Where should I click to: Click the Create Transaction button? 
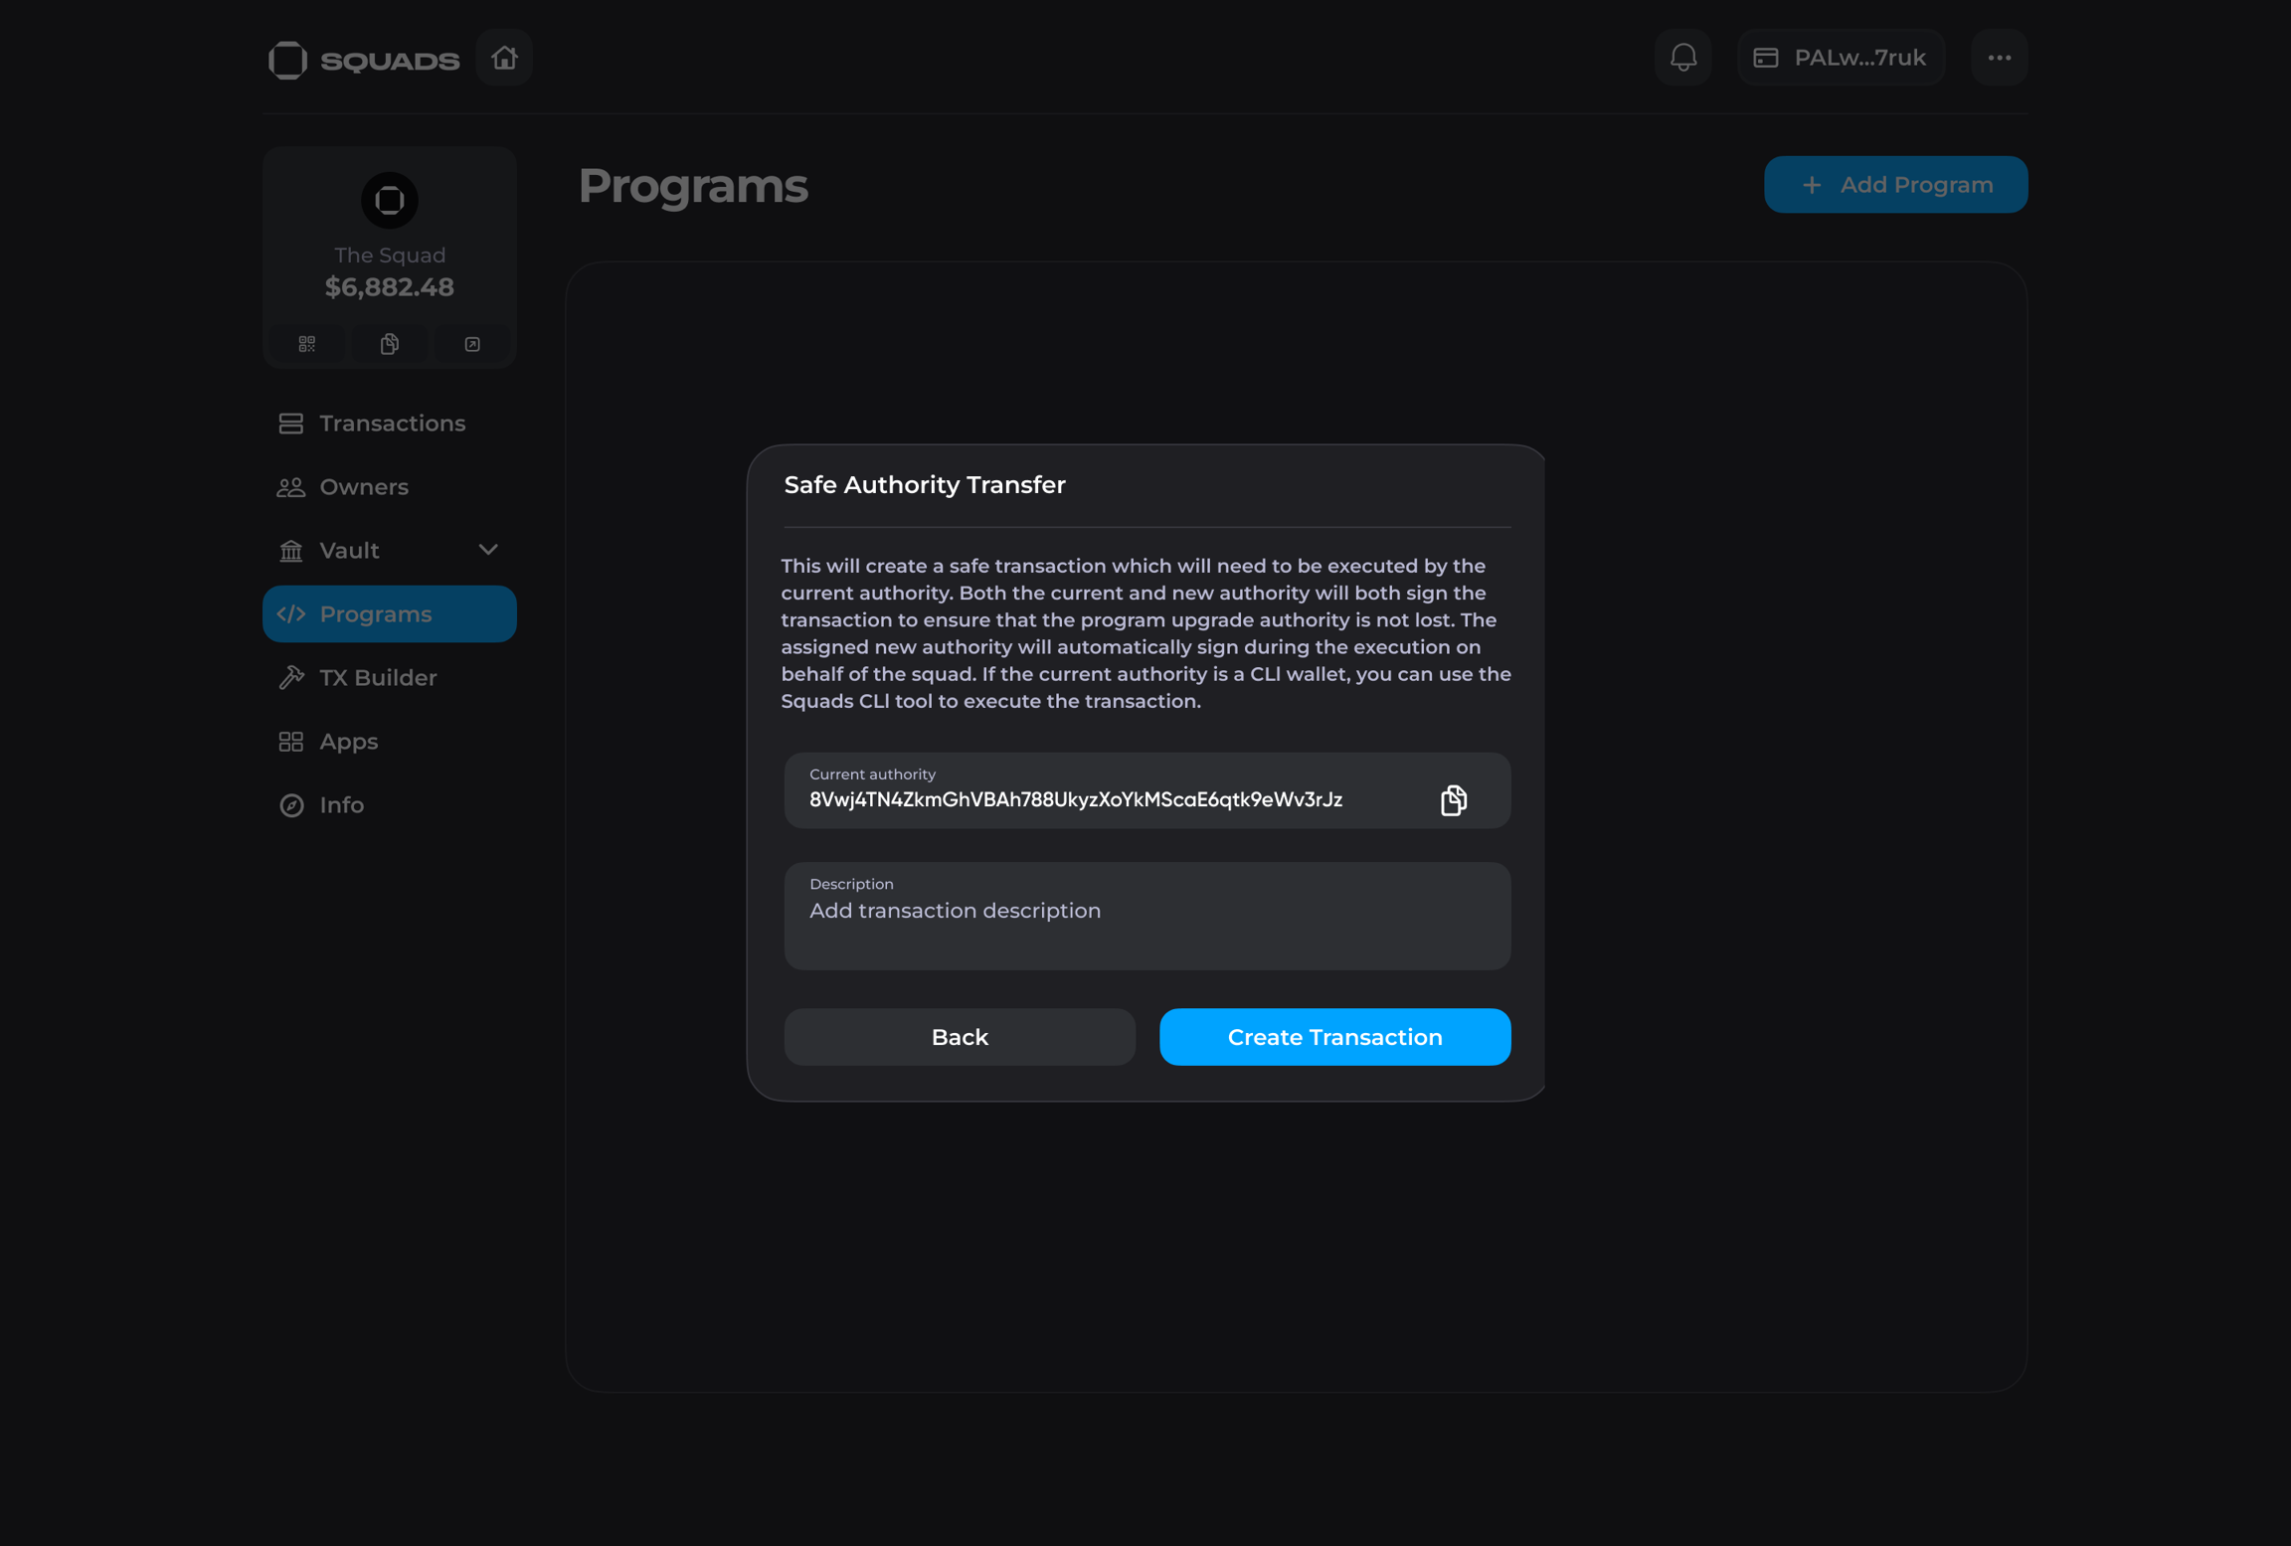click(1334, 1037)
